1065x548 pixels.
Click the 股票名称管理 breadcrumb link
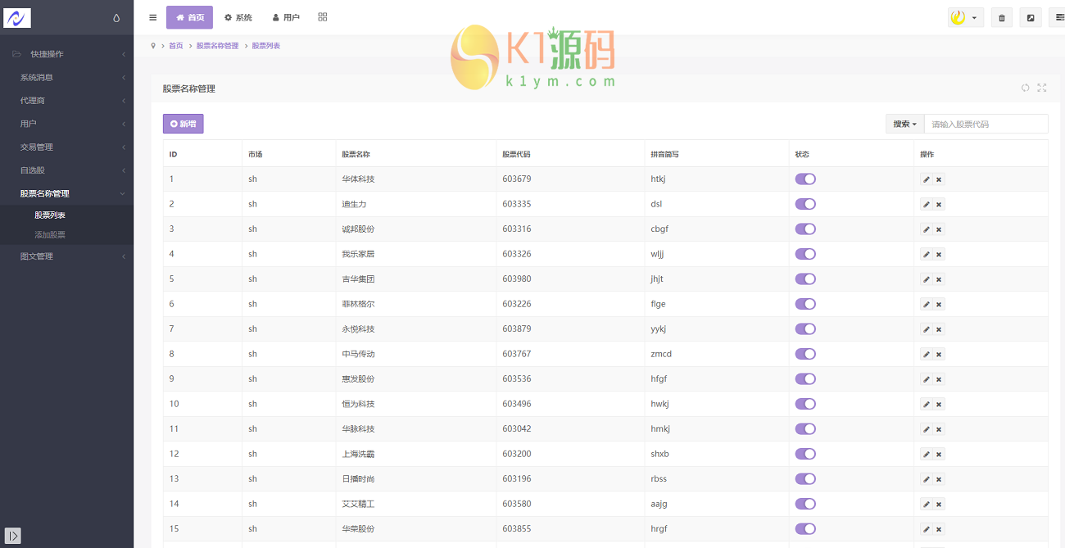point(217,46)
